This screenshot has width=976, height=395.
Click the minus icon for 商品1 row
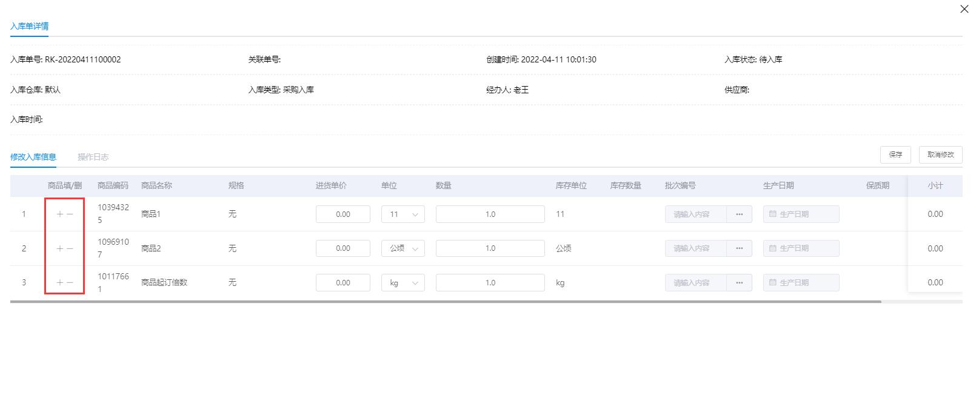pyautogui.click(x=70, y=214)
